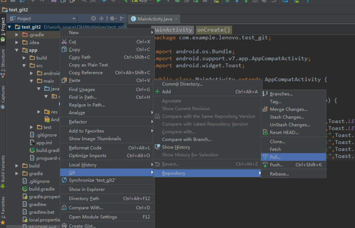Click the hide Project panel icon

click(122, 19)
